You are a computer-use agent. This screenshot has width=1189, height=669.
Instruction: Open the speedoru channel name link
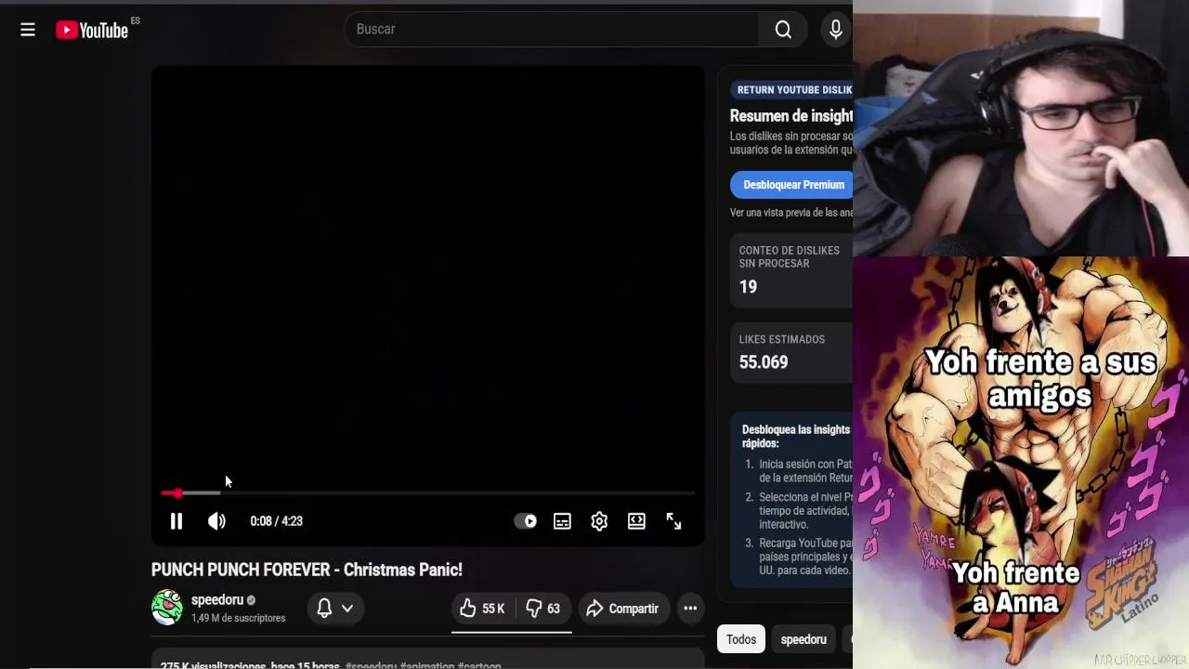point(217,599)
